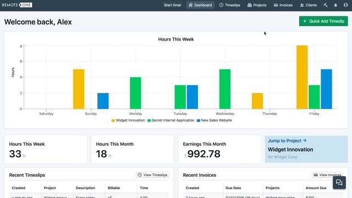Screen dimensions: 352x198
Task: Open the Clients menu item
Action: pyautogui.click(x=309, y=5)
